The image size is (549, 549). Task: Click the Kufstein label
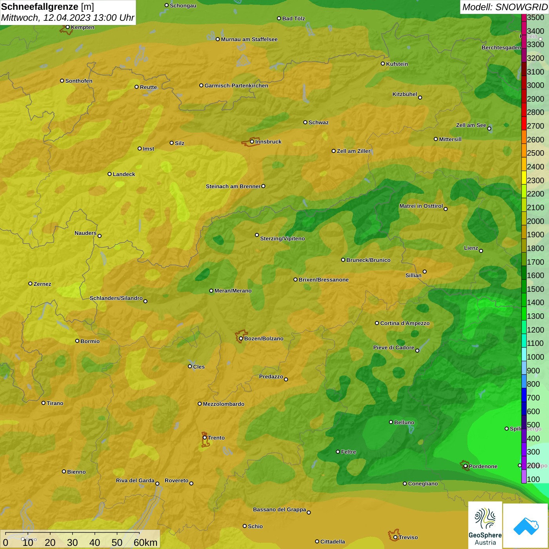[397, 64]
